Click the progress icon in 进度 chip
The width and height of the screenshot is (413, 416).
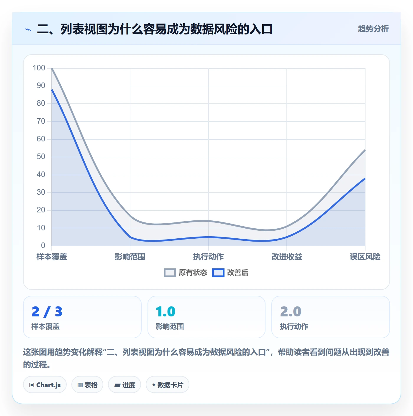117,385
